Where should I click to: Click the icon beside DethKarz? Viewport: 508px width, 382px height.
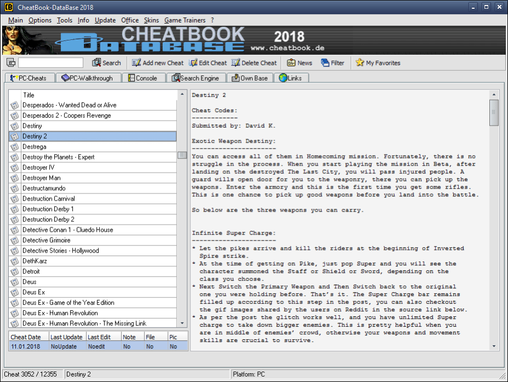tap(15, 261)
